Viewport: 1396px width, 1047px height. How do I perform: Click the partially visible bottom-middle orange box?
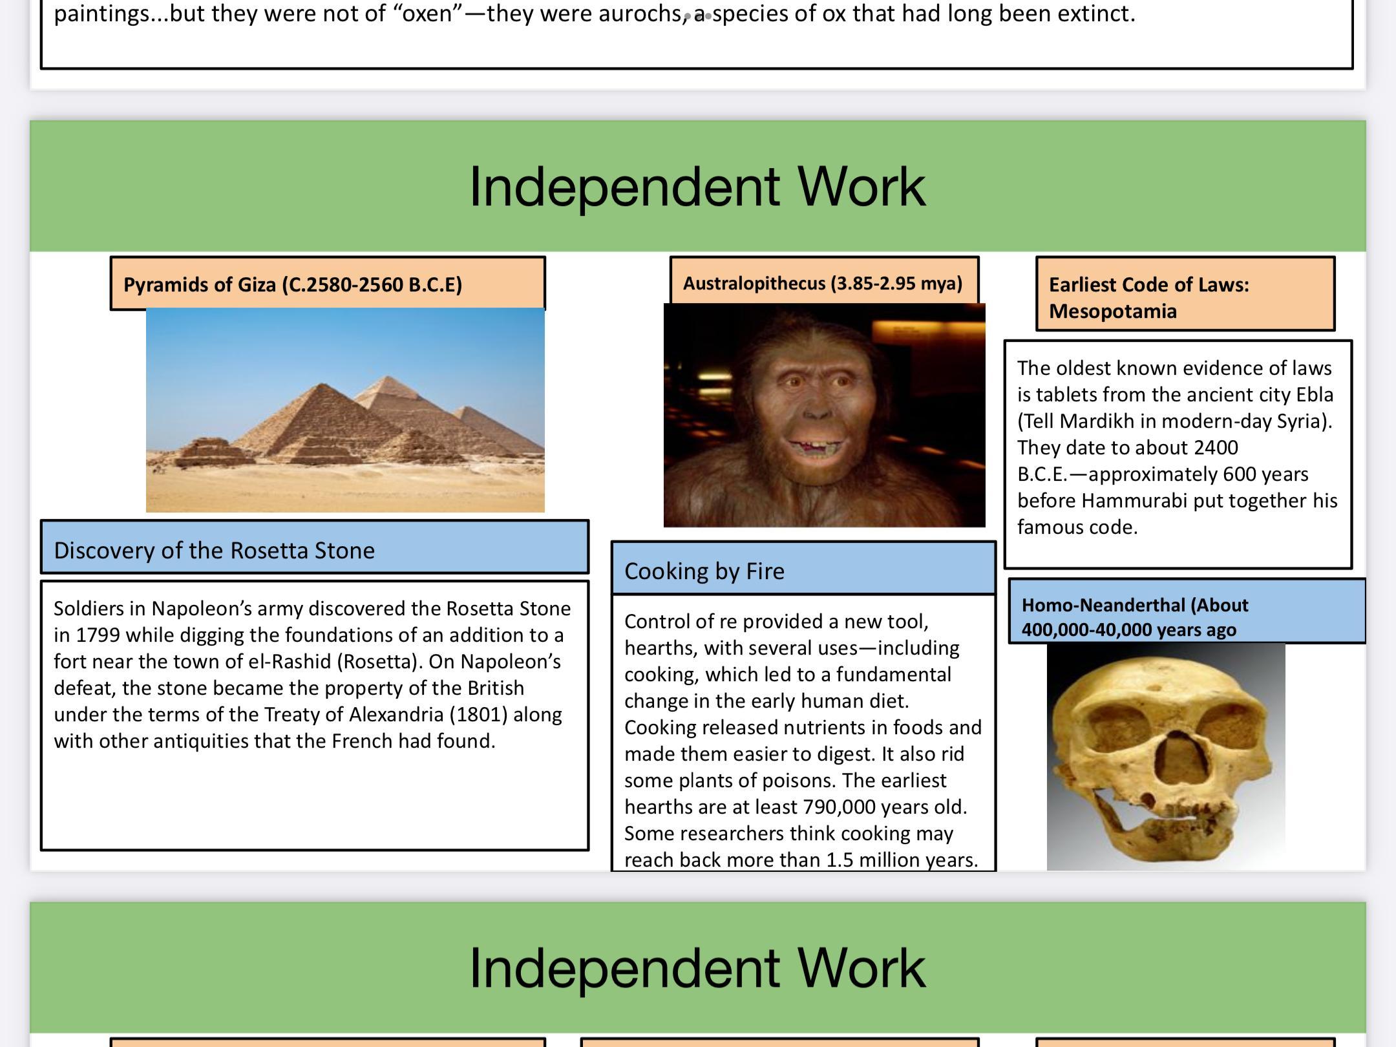[x=779, y=1042]
